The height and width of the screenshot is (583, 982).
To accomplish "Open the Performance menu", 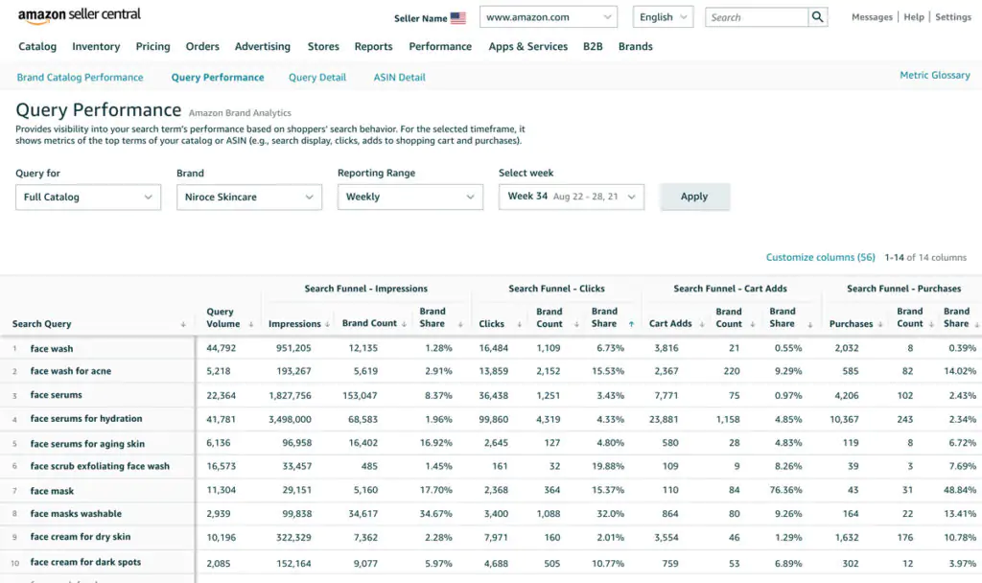I will (x=440, y=46).
